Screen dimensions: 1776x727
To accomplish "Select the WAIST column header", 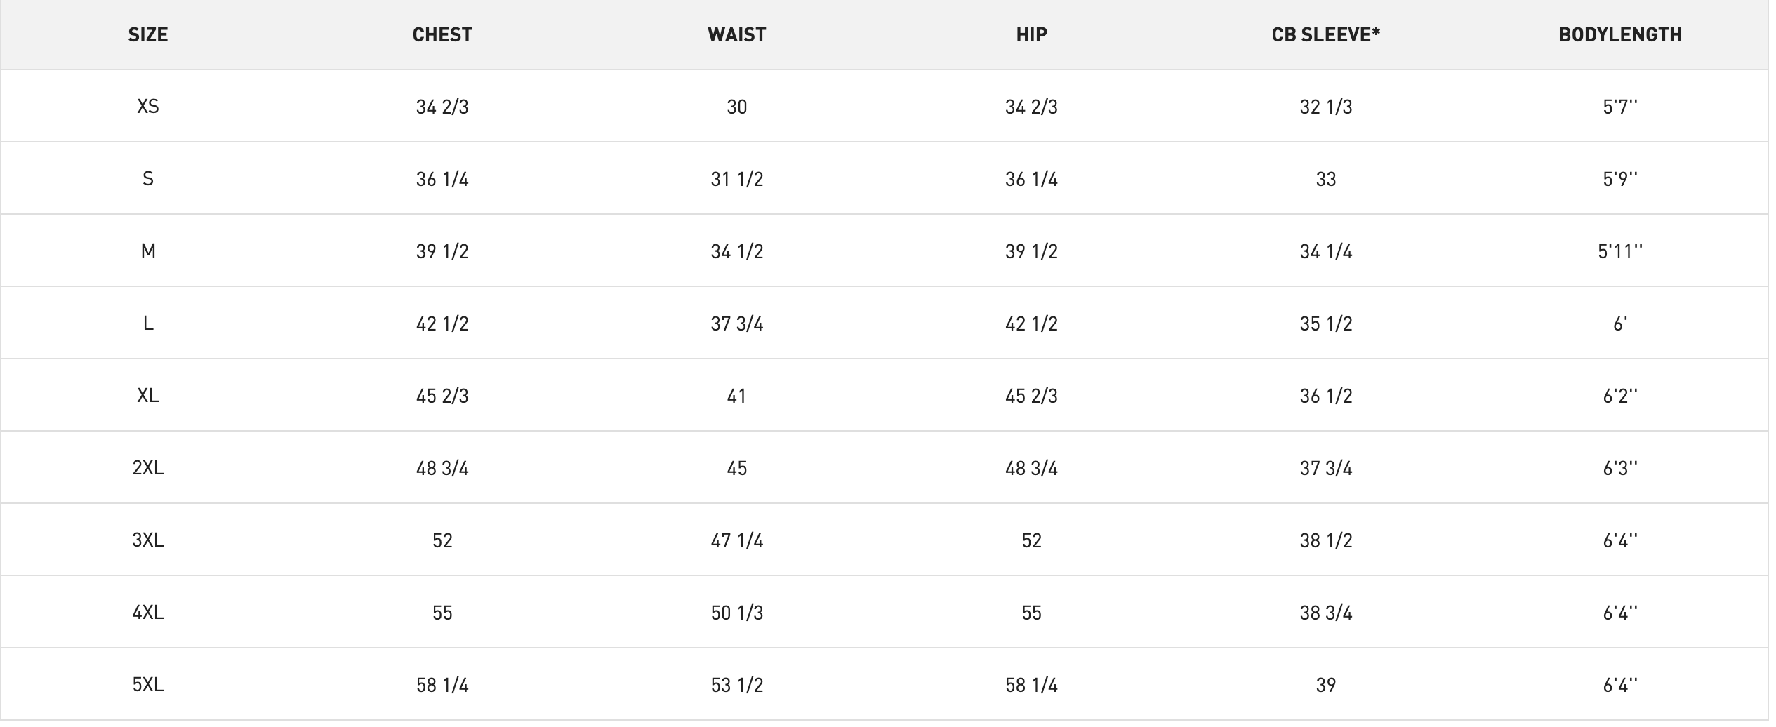I will click(x=736, y=35).
